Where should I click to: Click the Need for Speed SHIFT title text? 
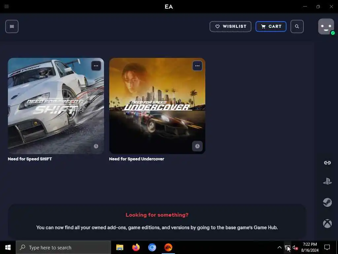(30, 159)
